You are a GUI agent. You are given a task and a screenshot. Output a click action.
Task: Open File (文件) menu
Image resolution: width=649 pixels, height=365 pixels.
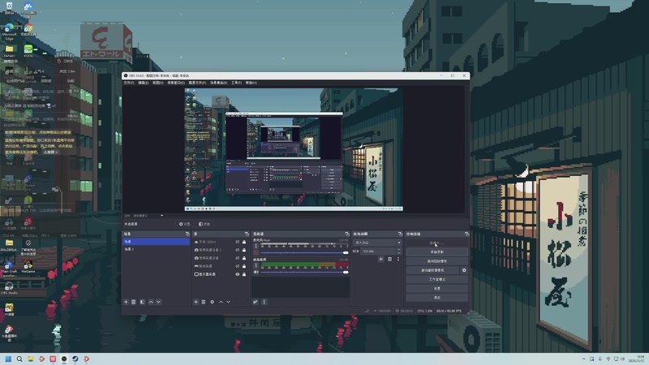coord(129,83)
